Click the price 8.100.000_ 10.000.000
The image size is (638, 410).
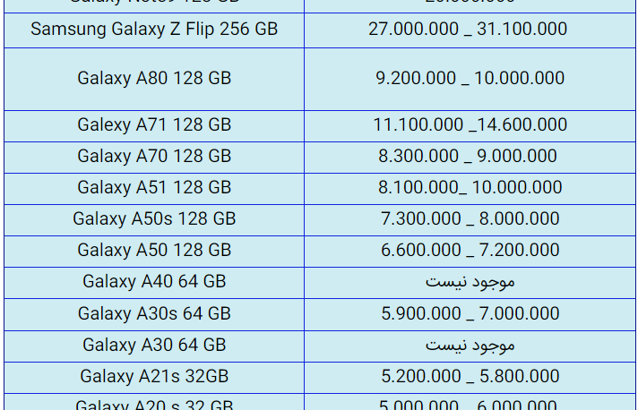click(x=470, y=187)
